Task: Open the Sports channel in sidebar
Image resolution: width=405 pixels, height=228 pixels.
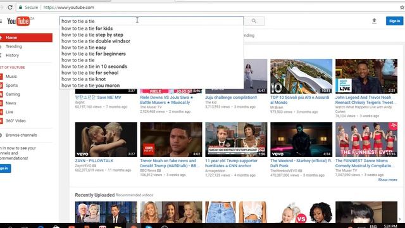Action: pyautogui.click(x=11, y=85)
